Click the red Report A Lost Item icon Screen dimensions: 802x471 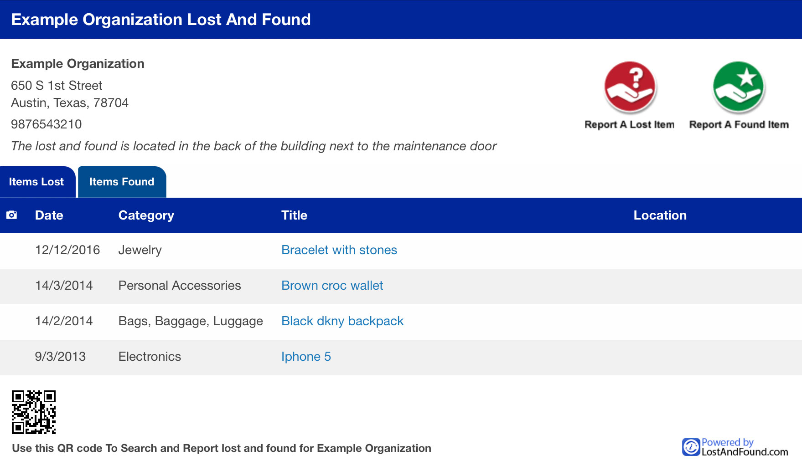(630, 87)
